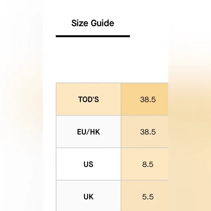The width and height of the screenshot is (211, 211).
Task: Select the TOD'S header cell
Action: (x=88, y=99)
